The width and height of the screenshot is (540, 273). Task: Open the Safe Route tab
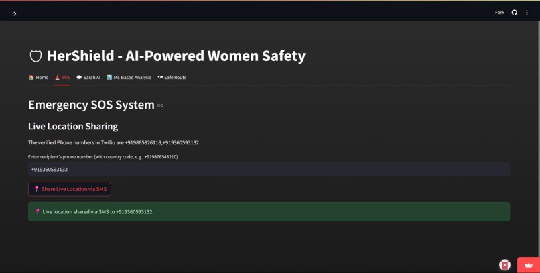(172, 78)
